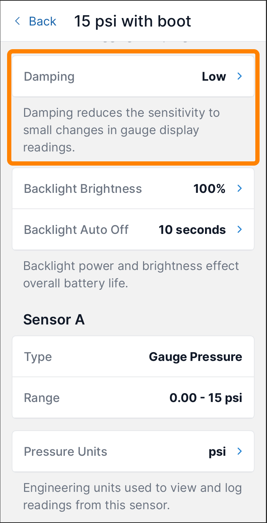
Task: Click the 10 seconds auto-off value
Action: 192,230
